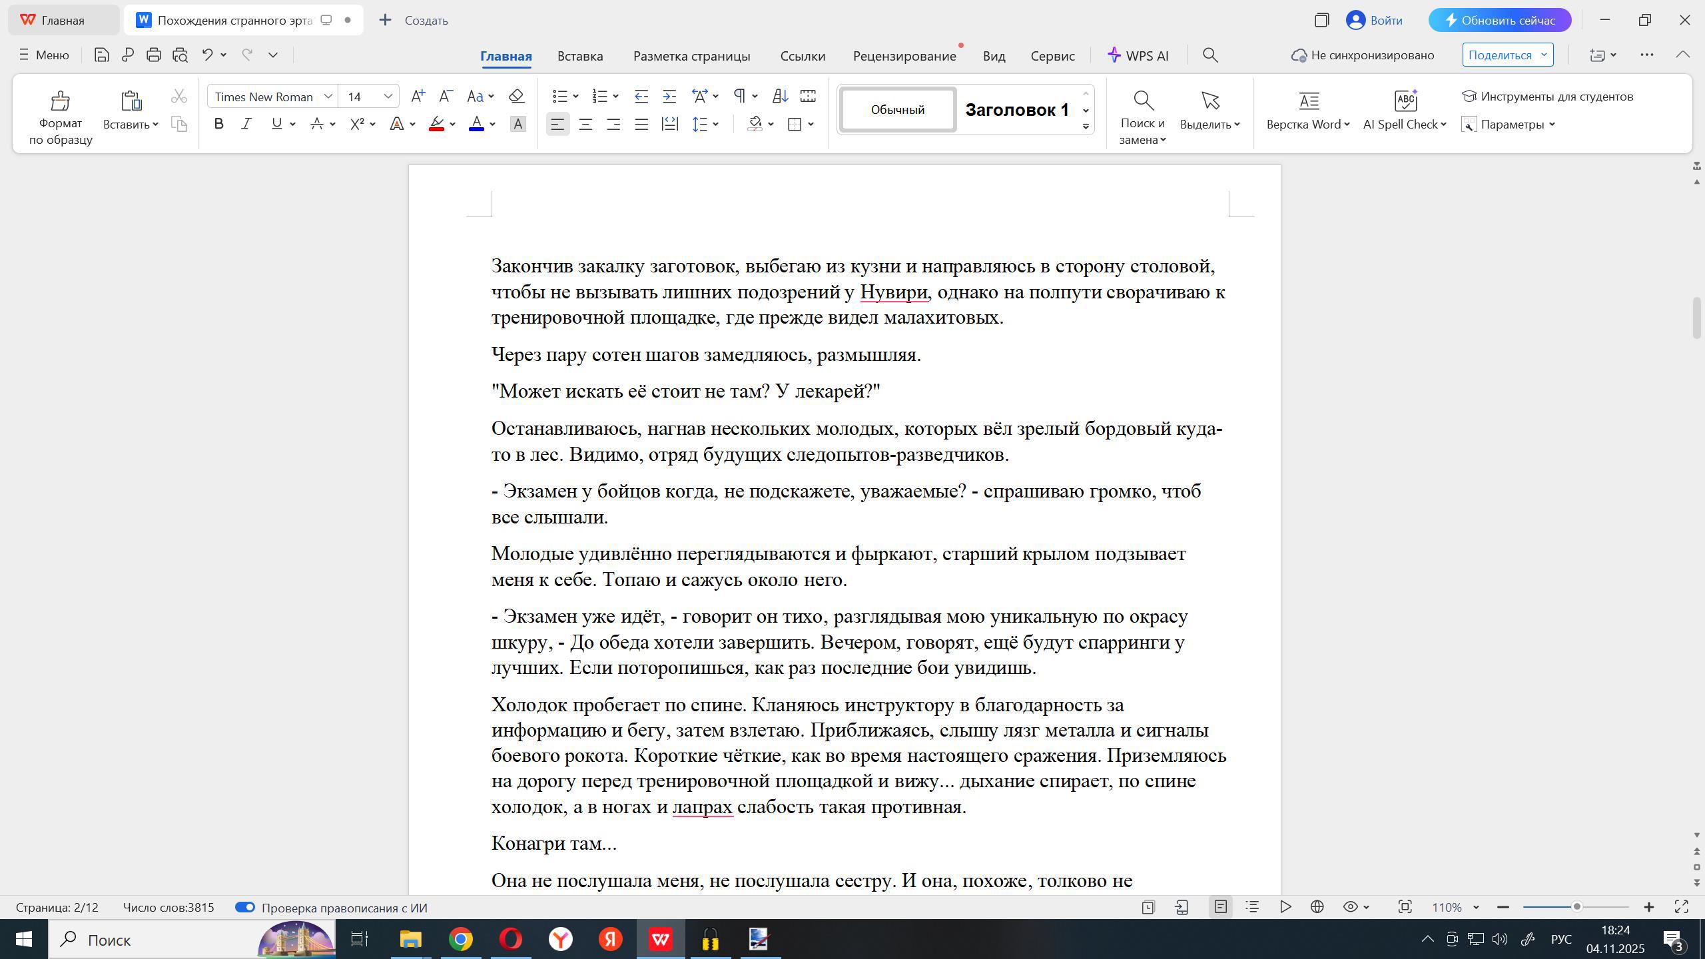Click the AI Spell Check icon
1705x959 pixels.
(1405, 101)
